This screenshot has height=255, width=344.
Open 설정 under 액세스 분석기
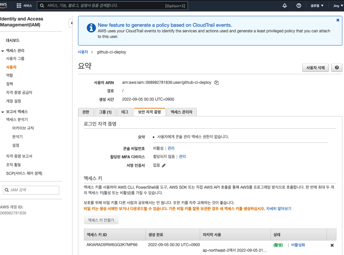pyautogui.click(x=15, y=145)
